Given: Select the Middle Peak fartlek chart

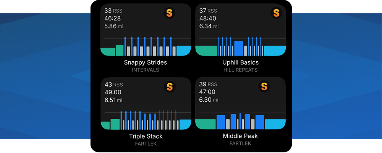Looking at the screenshot, I should pyautogui.click(x=240, y=121).
